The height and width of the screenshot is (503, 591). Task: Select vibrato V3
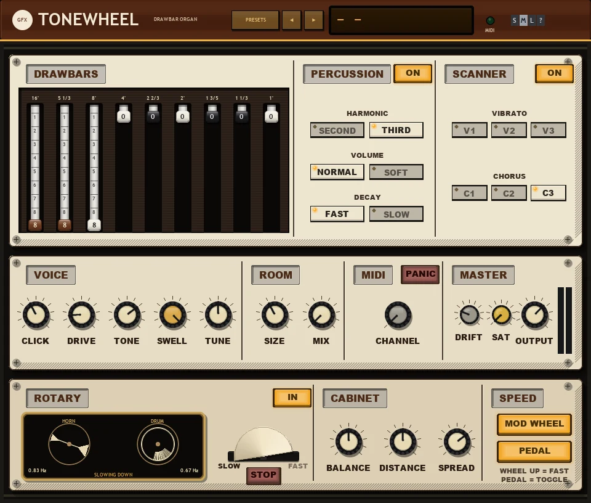[549, 130]
